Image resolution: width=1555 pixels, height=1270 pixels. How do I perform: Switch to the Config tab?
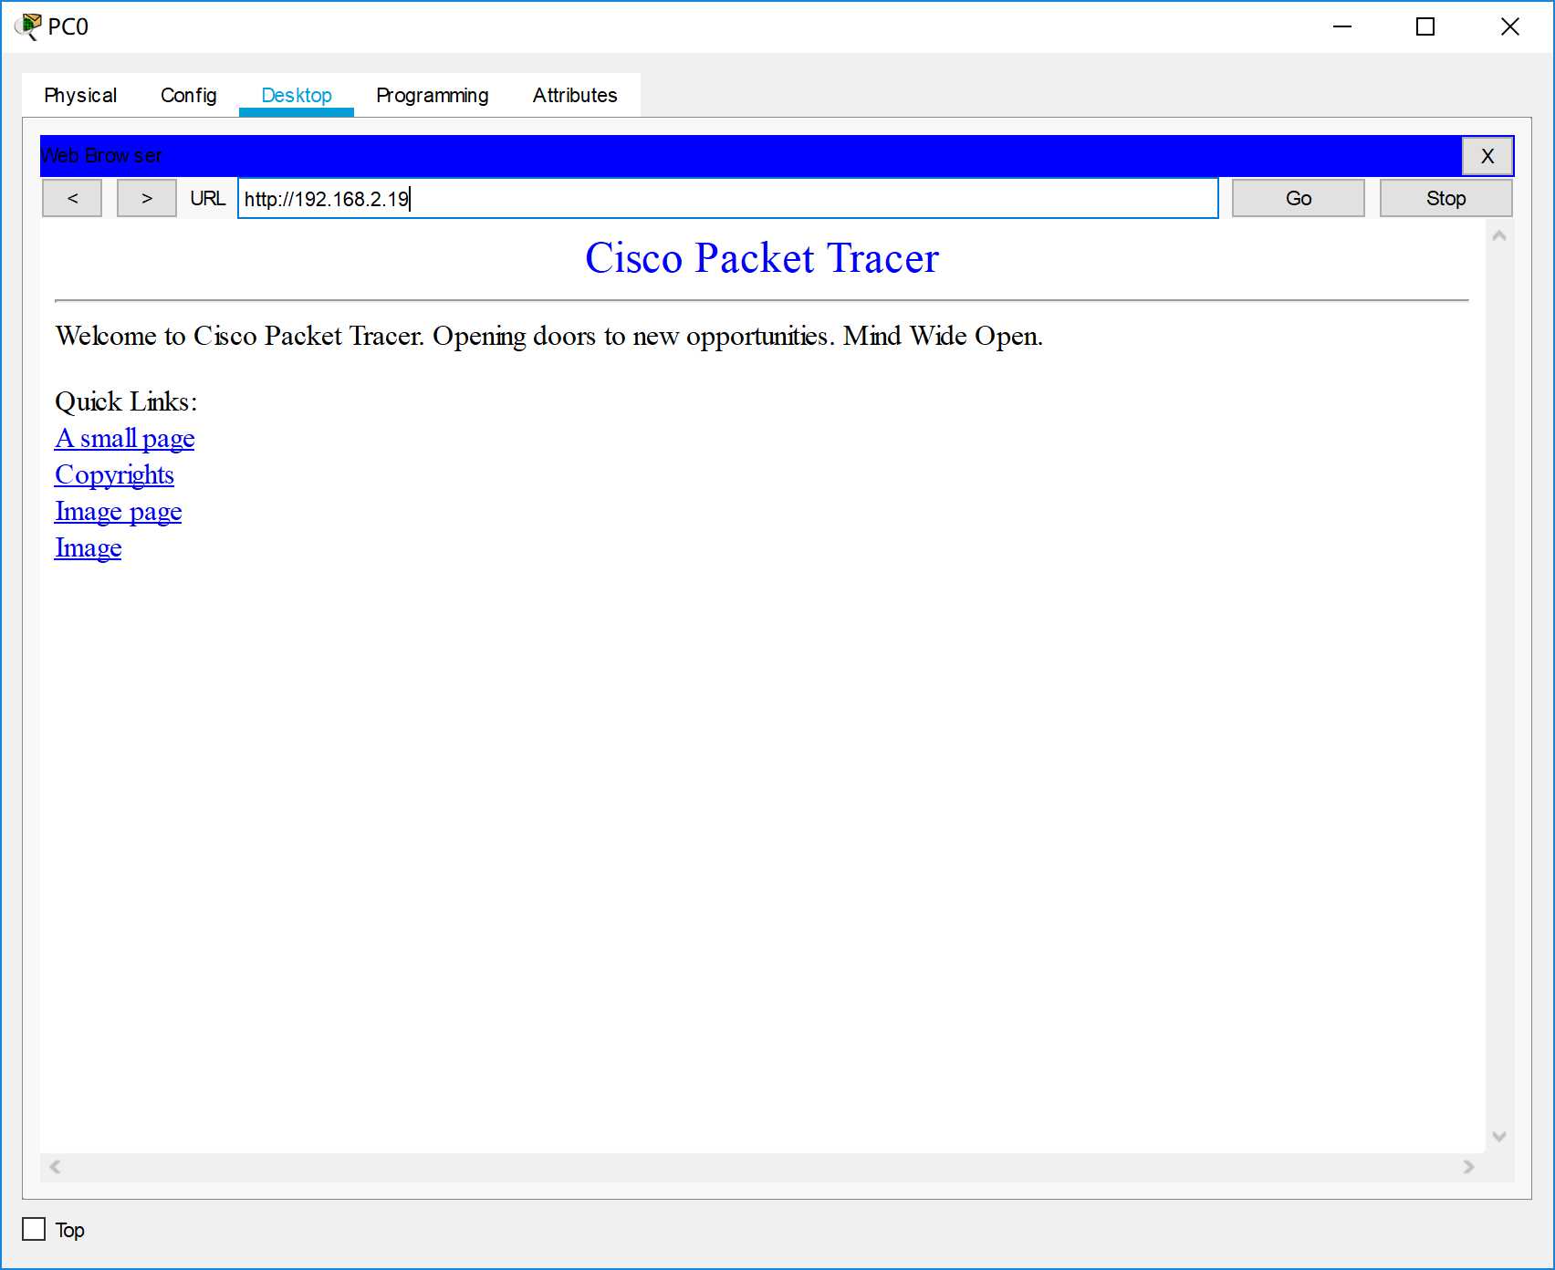tap(188, 95)
